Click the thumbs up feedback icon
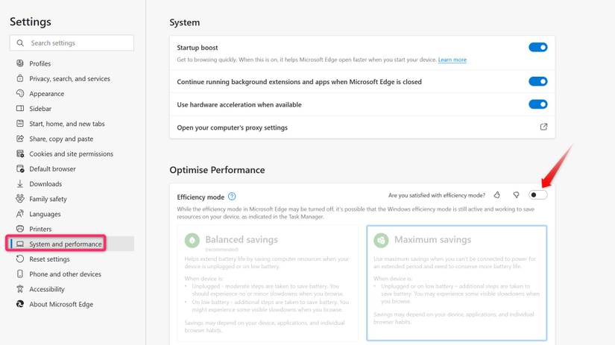Viewport: 615px width, 345px height. 497,195
